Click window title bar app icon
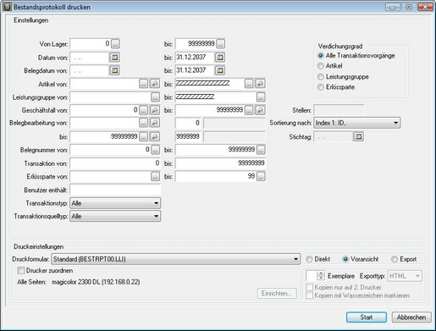Image resolution: width=436 pixels, height=331 pixels. click(x=7, y=7)
